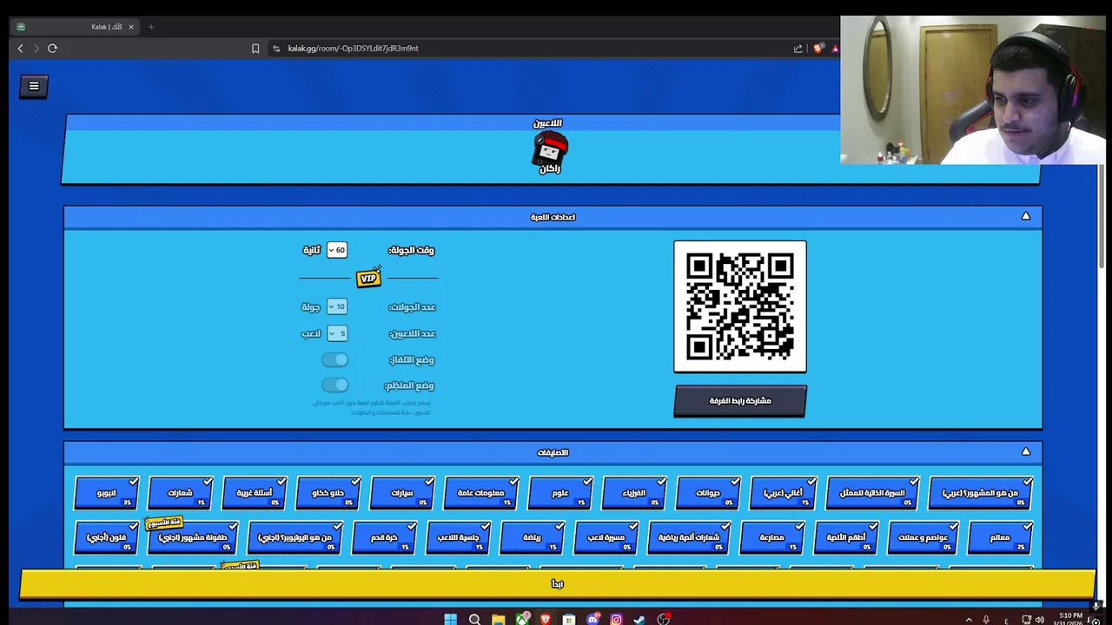Click the share page icon in address bar
1112x625 pixels.
(x=798, y=49)
